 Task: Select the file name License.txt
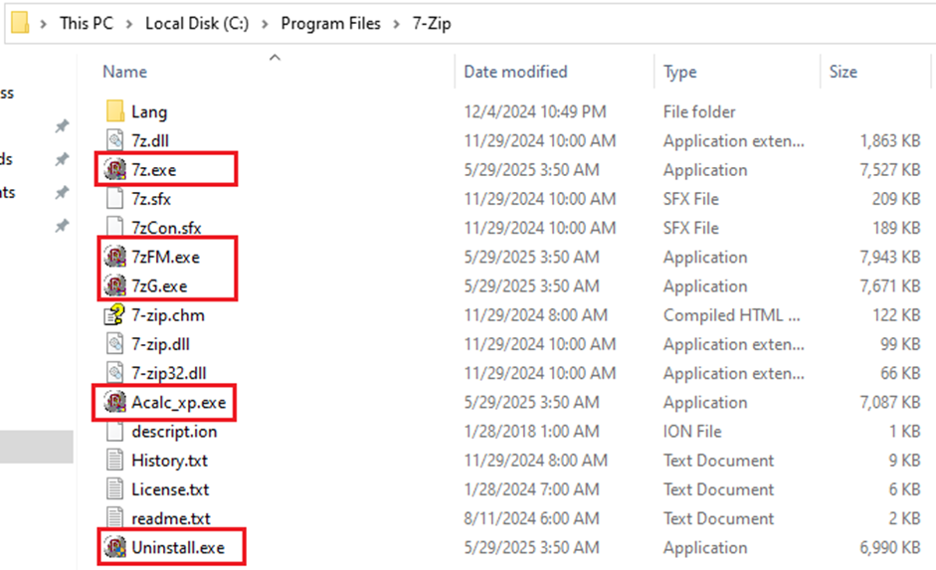tap(171, 489)
